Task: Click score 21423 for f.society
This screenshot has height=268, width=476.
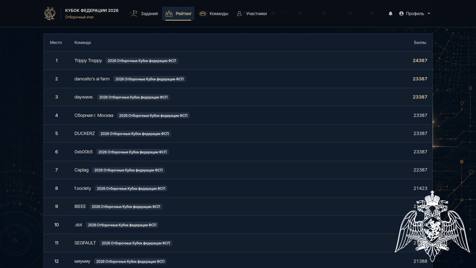Action: (x=420, y=188)
